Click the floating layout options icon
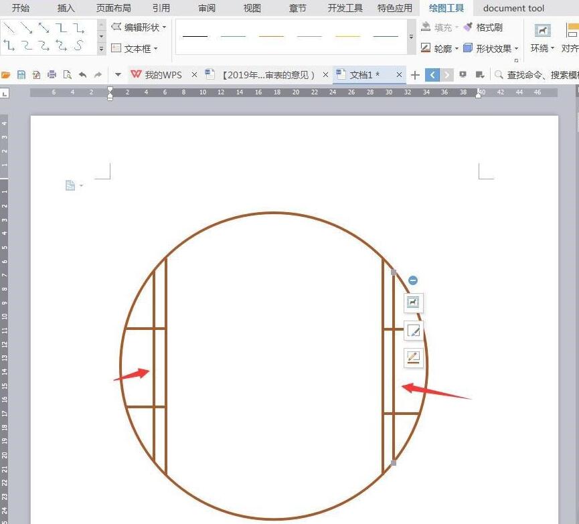Viewport: 579px width, 524px height. pyautogui.click(x=413, y=302)
